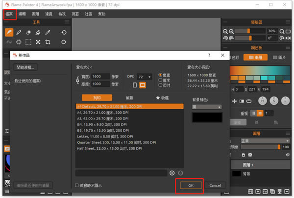
Task: Select the 厘米 unit radio button
Action: pyautogui.click(x=162, y=80)
